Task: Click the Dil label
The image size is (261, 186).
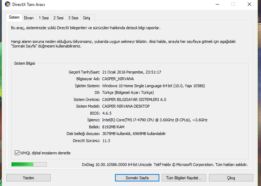Action: click(97, 92)
